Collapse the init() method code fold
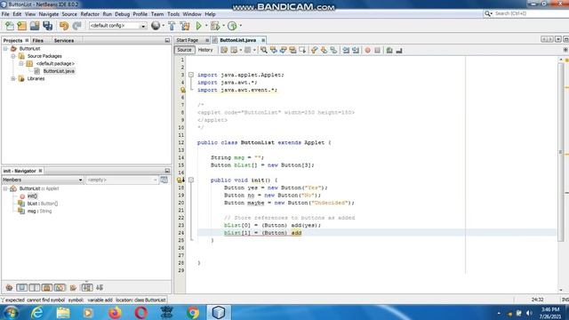Image resolution: width=569 pixels, height=320 pixels. click(191, 180)
